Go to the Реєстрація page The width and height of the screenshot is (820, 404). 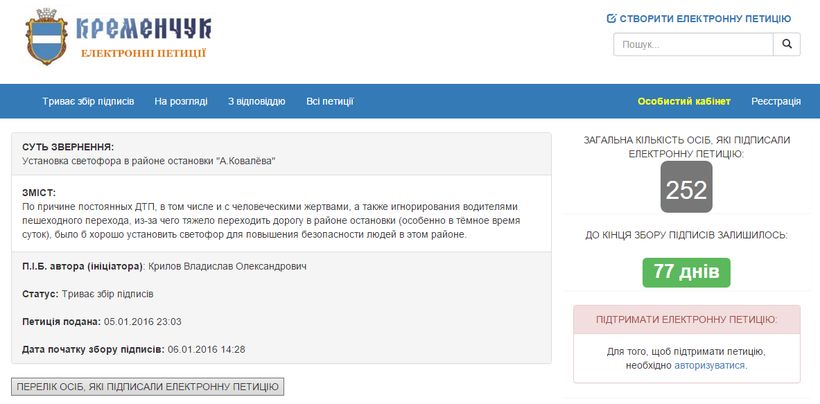(x=776, y=101)
